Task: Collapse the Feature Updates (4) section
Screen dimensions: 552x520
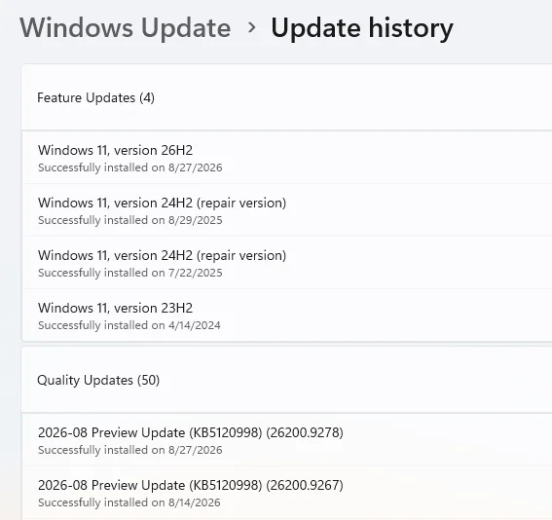Action: [286, 97]
